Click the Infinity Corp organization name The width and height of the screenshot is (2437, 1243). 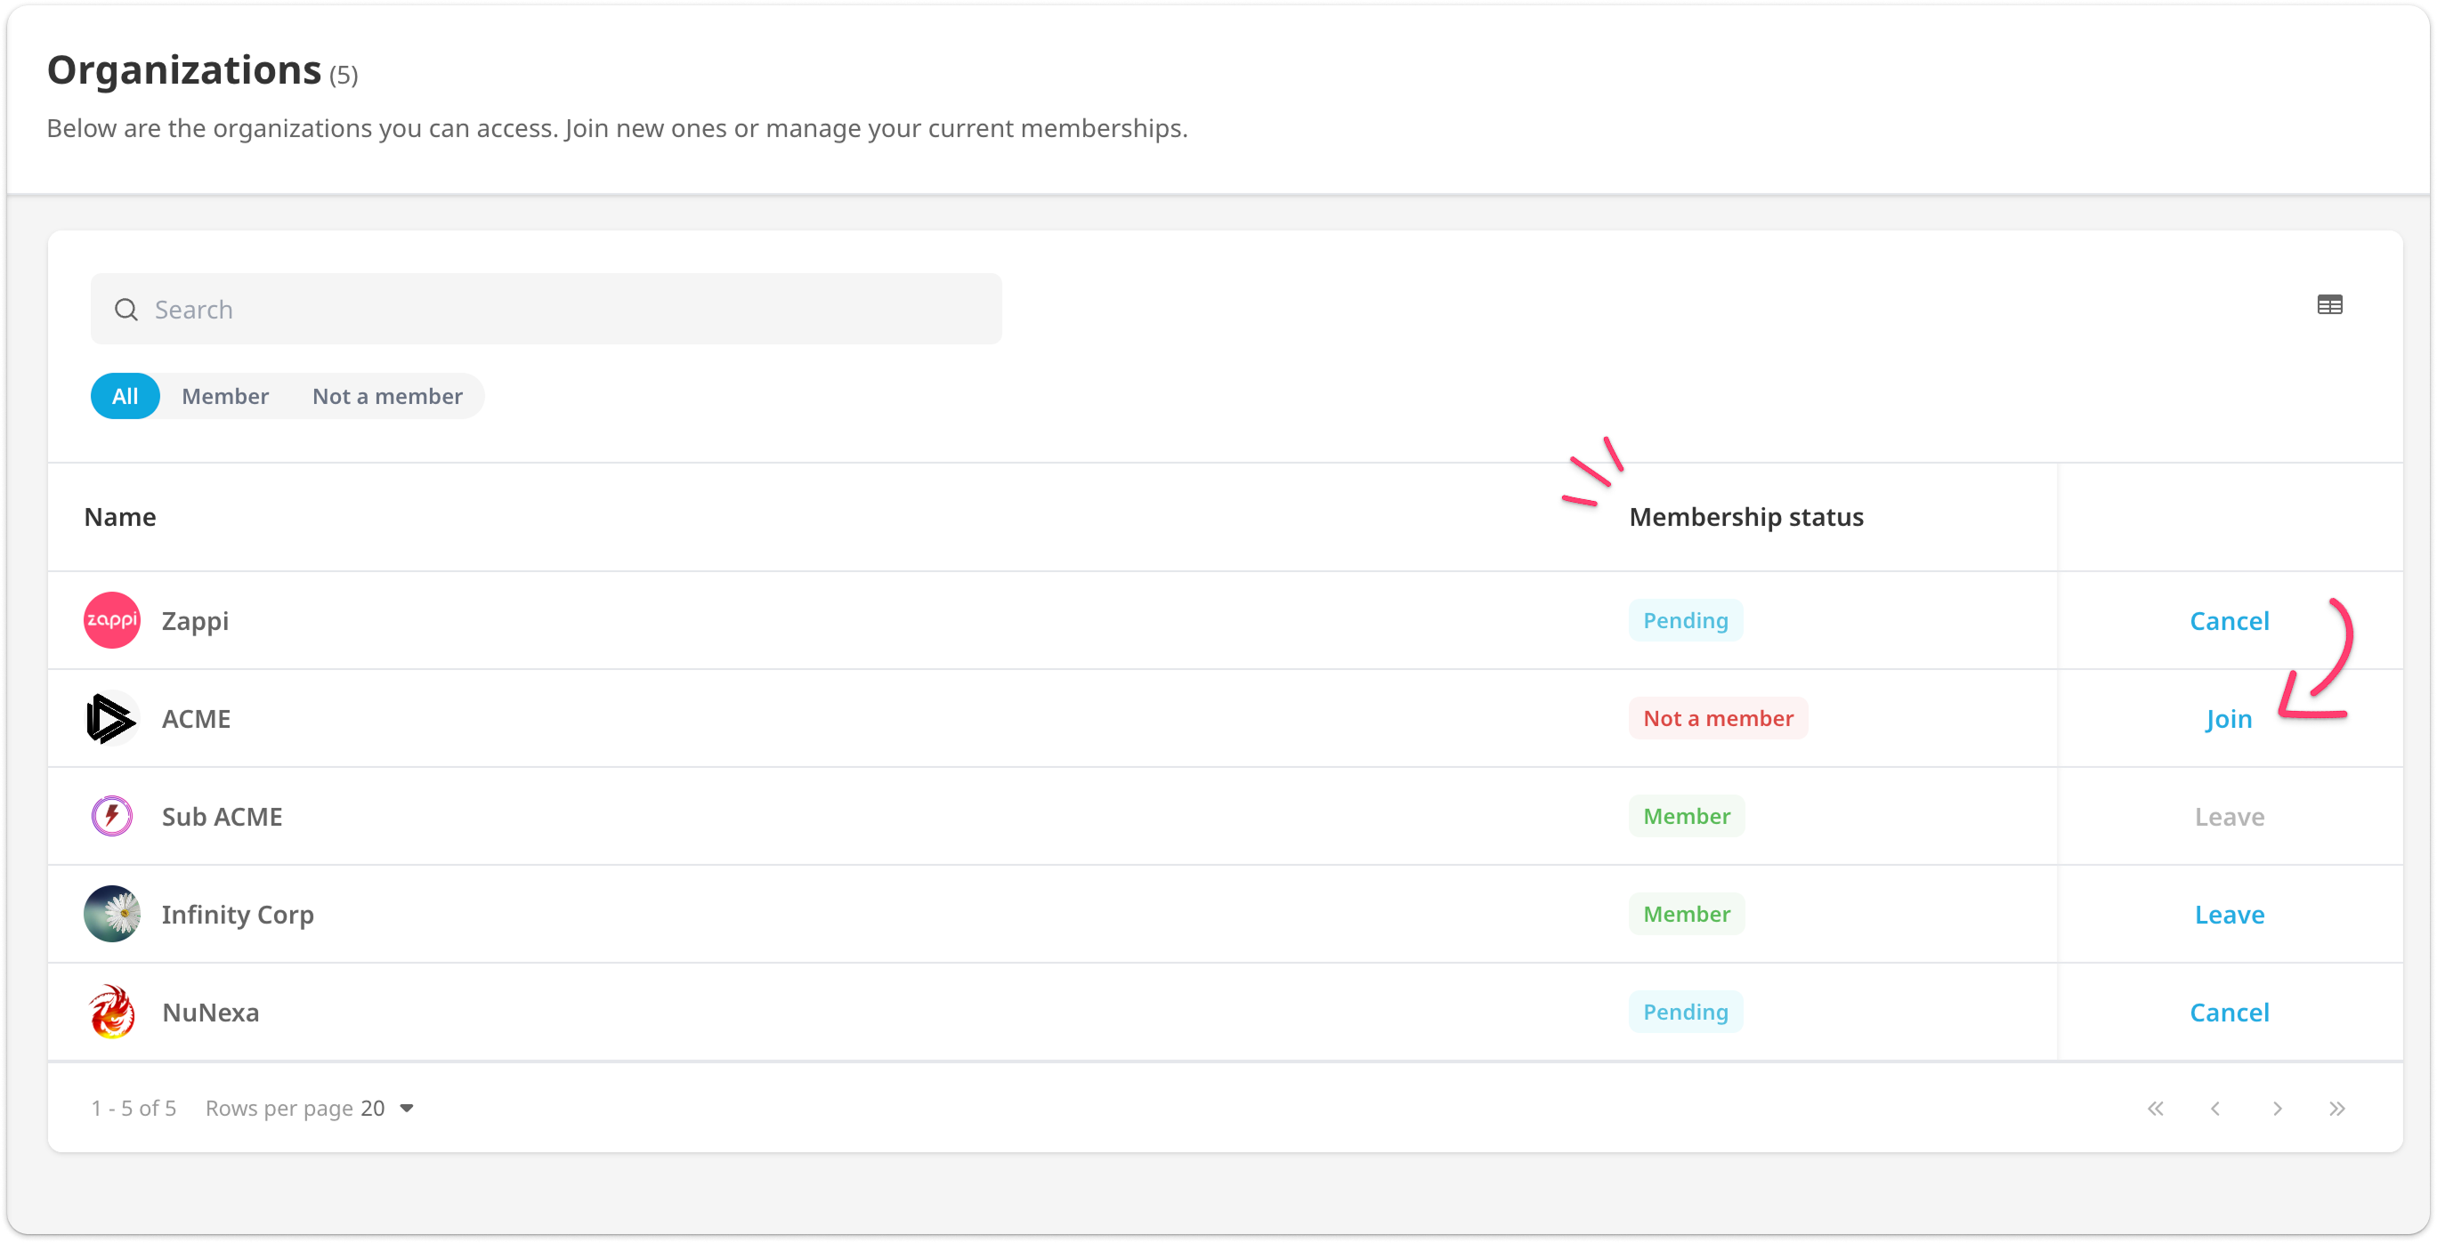(x=238, y=915)
